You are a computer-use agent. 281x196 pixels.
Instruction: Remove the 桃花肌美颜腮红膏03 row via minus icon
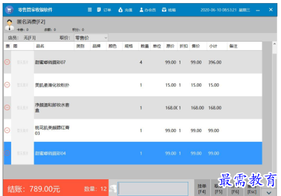click(x=7, y=130)
